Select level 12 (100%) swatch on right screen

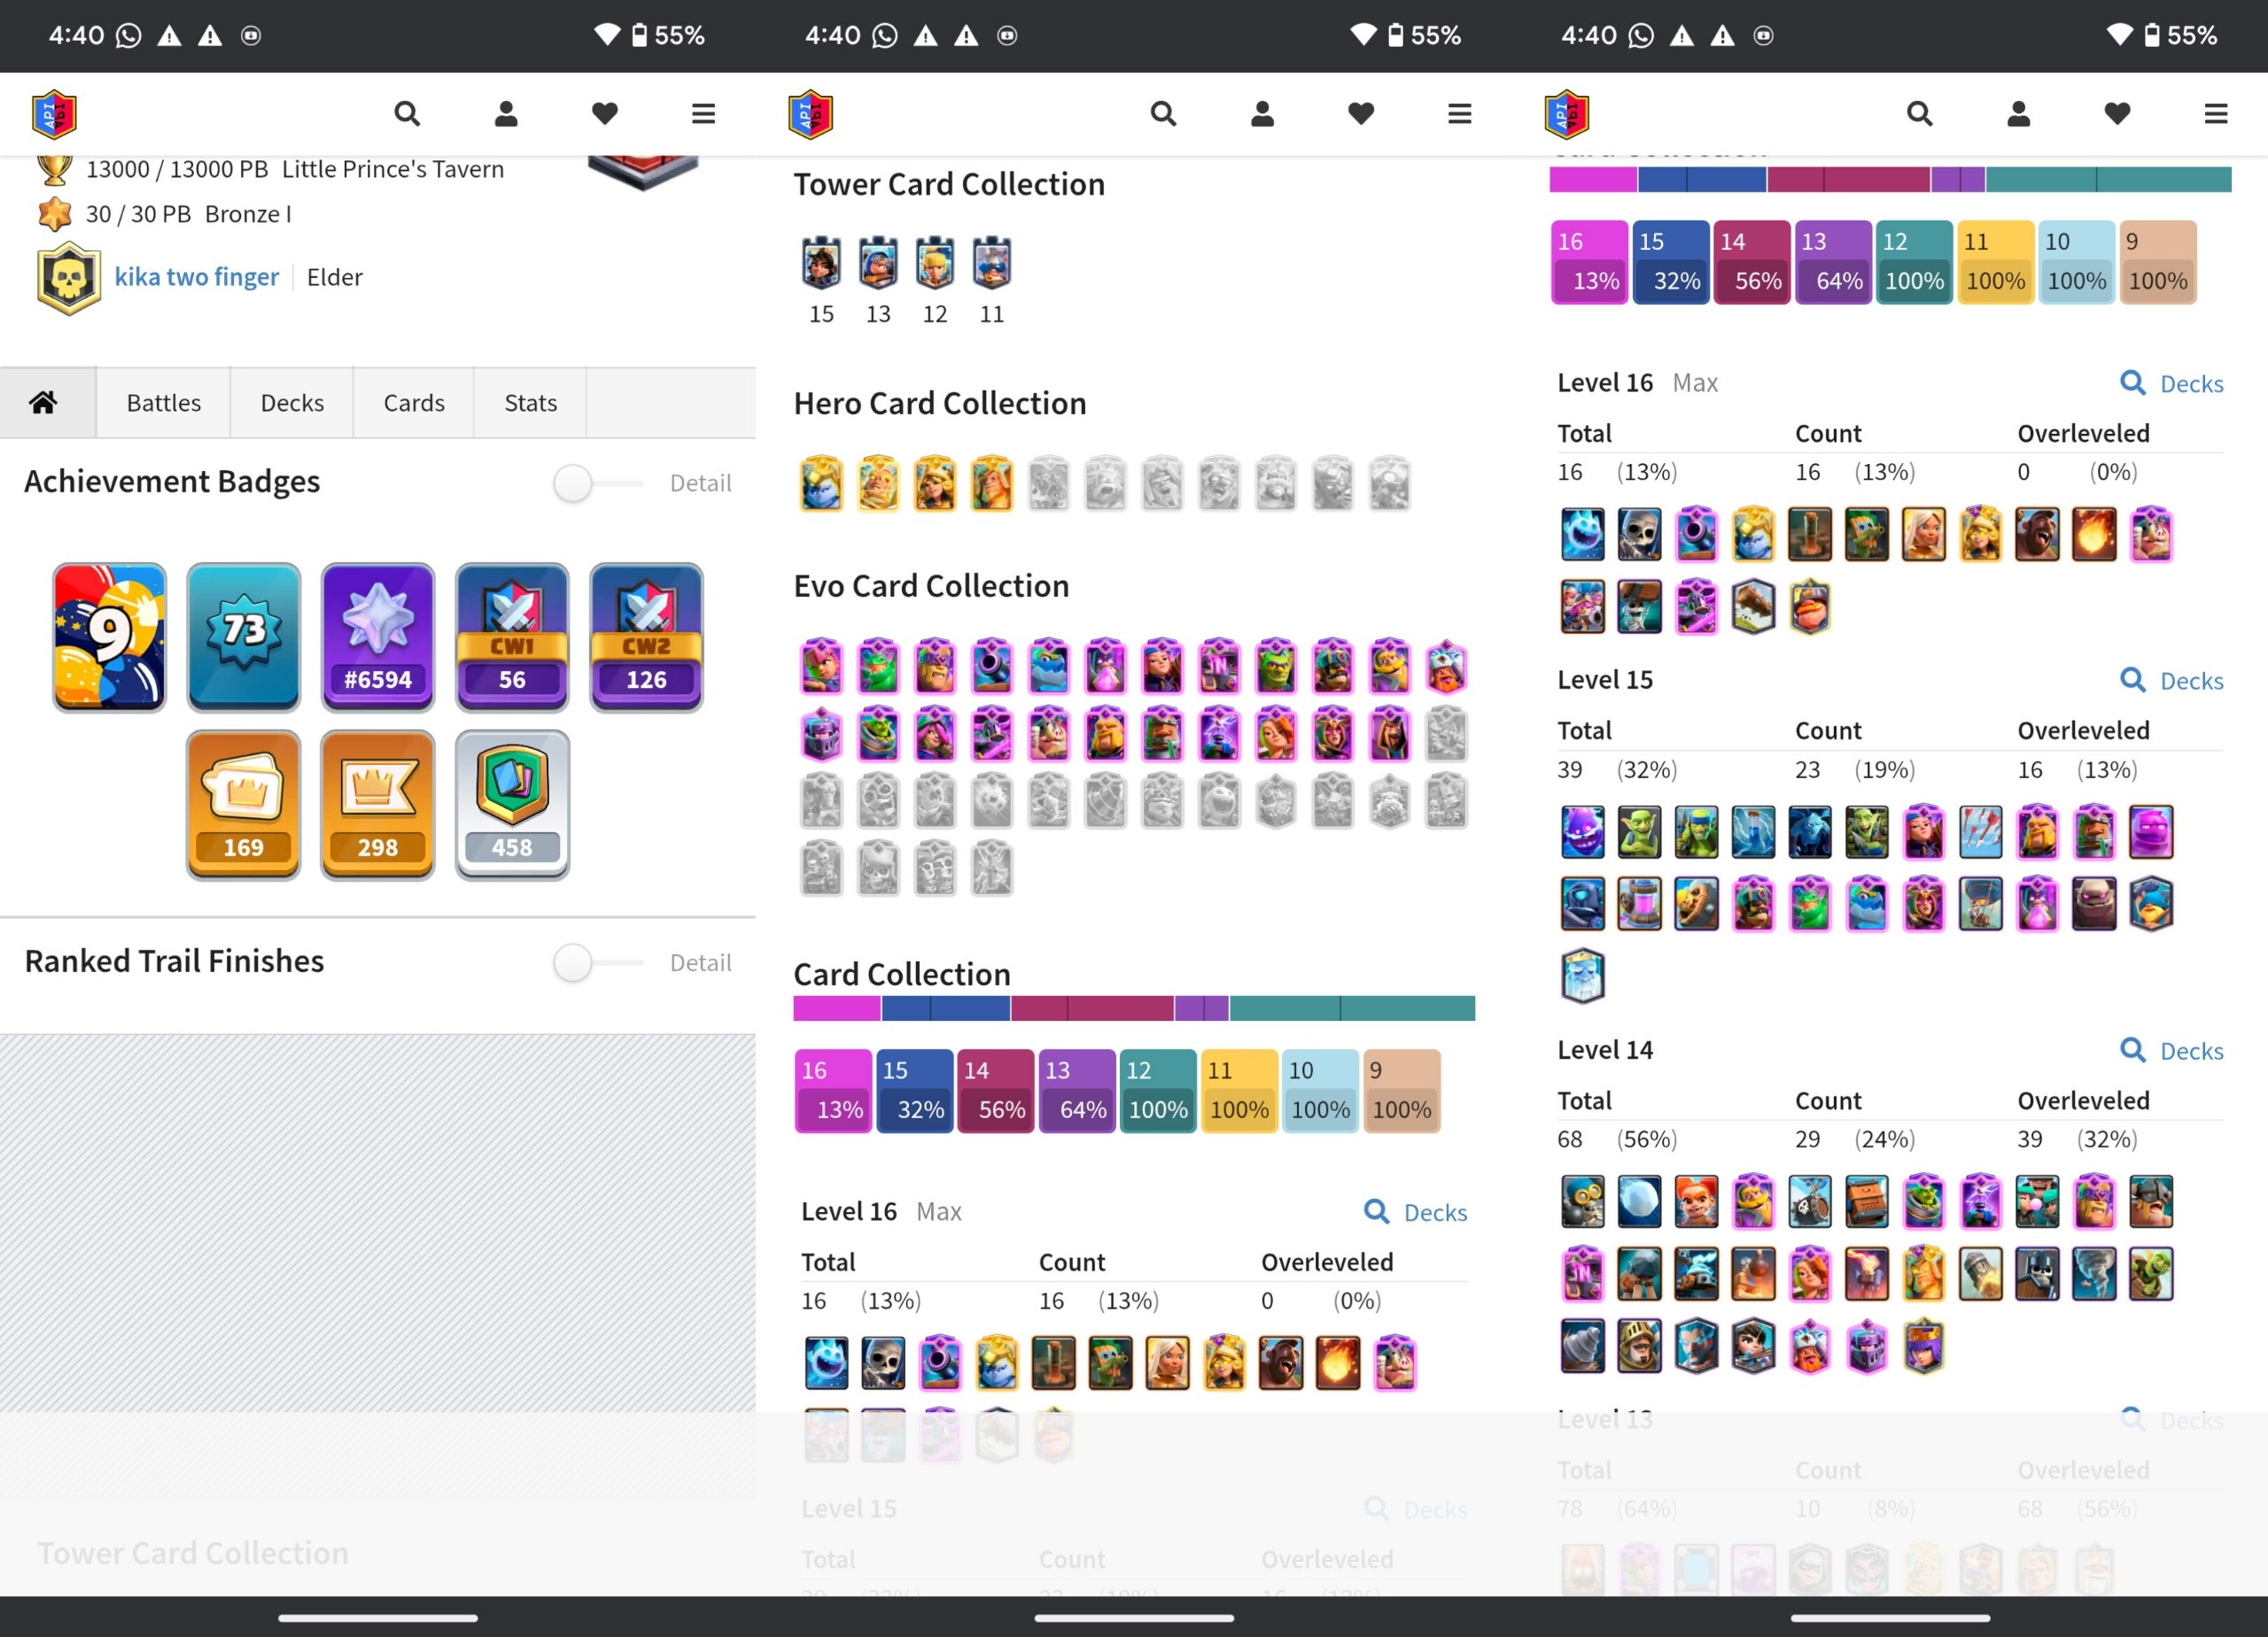(x=1914, y=262)
